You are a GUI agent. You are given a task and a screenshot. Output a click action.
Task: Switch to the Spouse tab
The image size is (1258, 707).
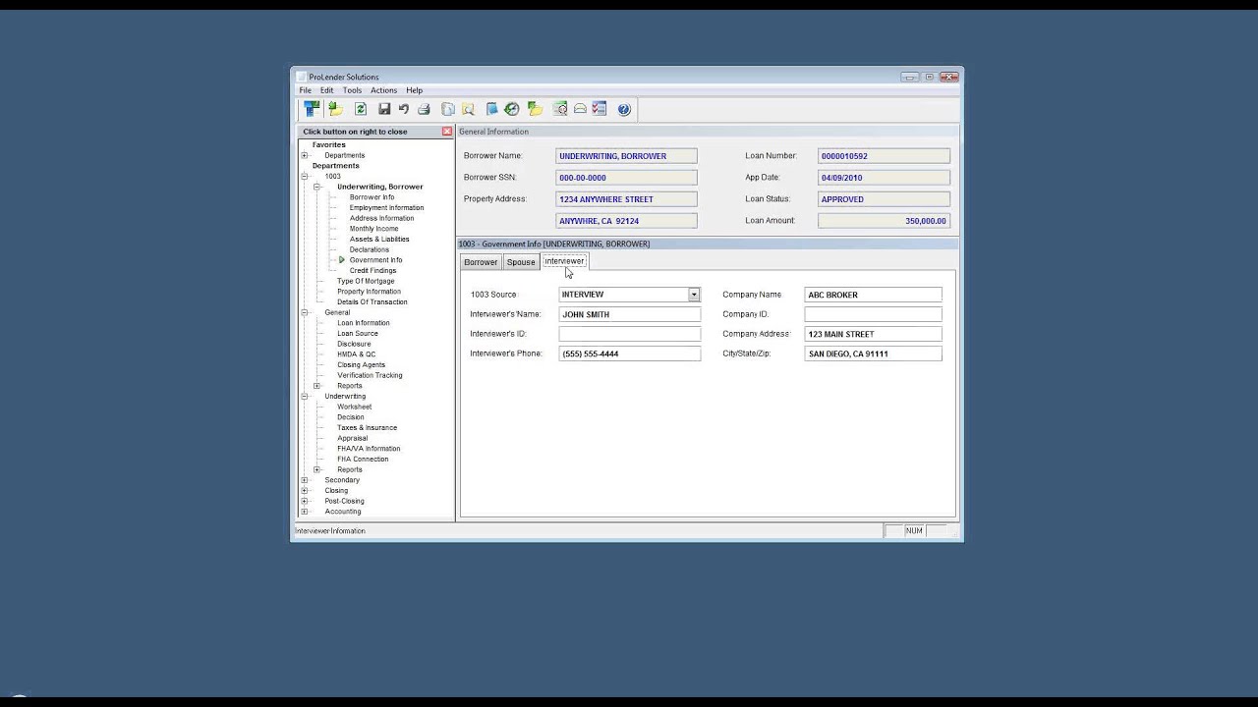tap(521, 262)
